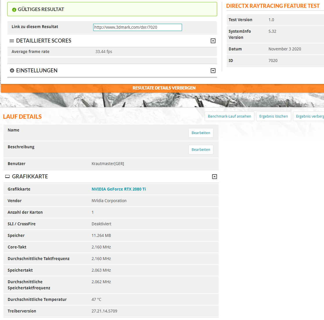Click the list icon beside Detaillierte Scores
324x320 pixels.
coord(12,41)
